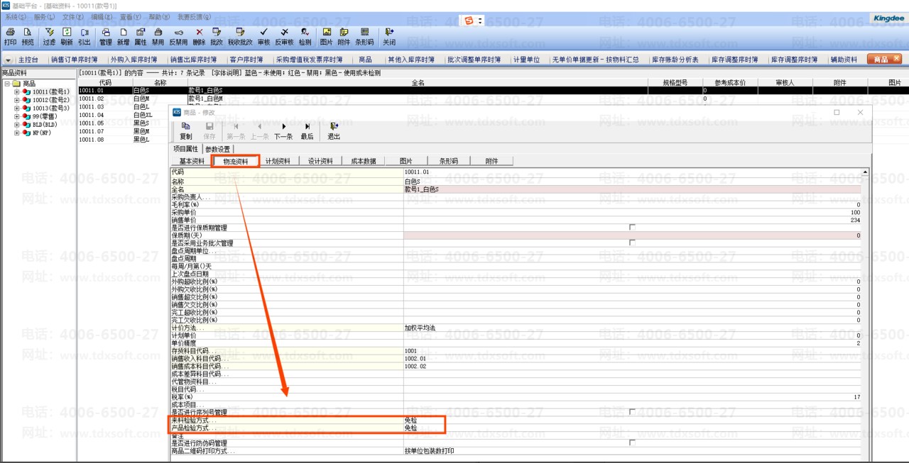Screen dimensions: 909x463
Task: Expand the 10012(款号2) tree node
Action: 17,100
